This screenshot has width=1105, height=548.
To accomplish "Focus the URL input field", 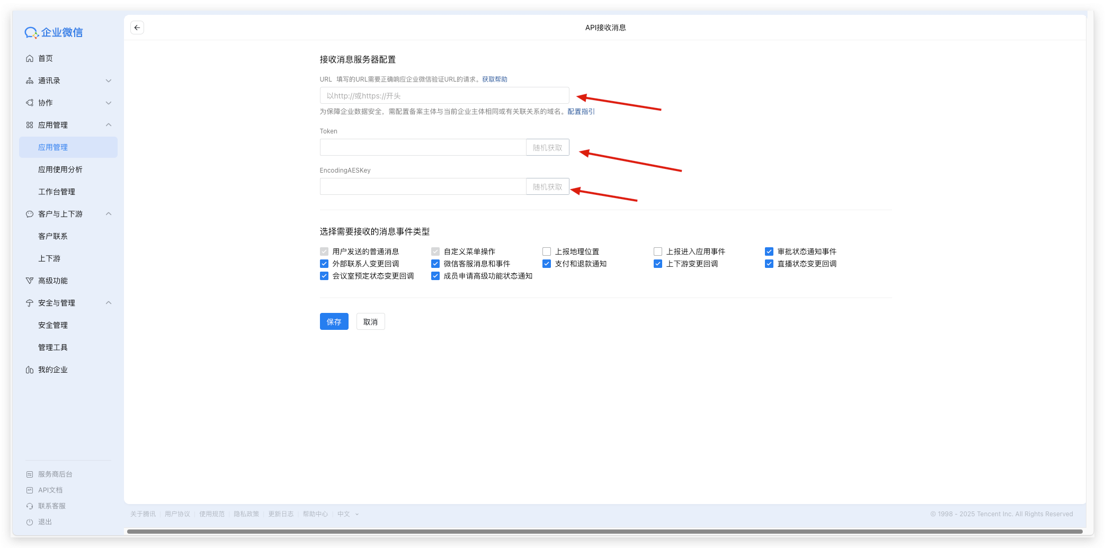I will [444, 96].
